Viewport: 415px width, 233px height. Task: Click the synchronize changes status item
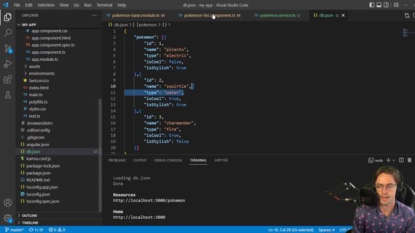pos(36,230)
